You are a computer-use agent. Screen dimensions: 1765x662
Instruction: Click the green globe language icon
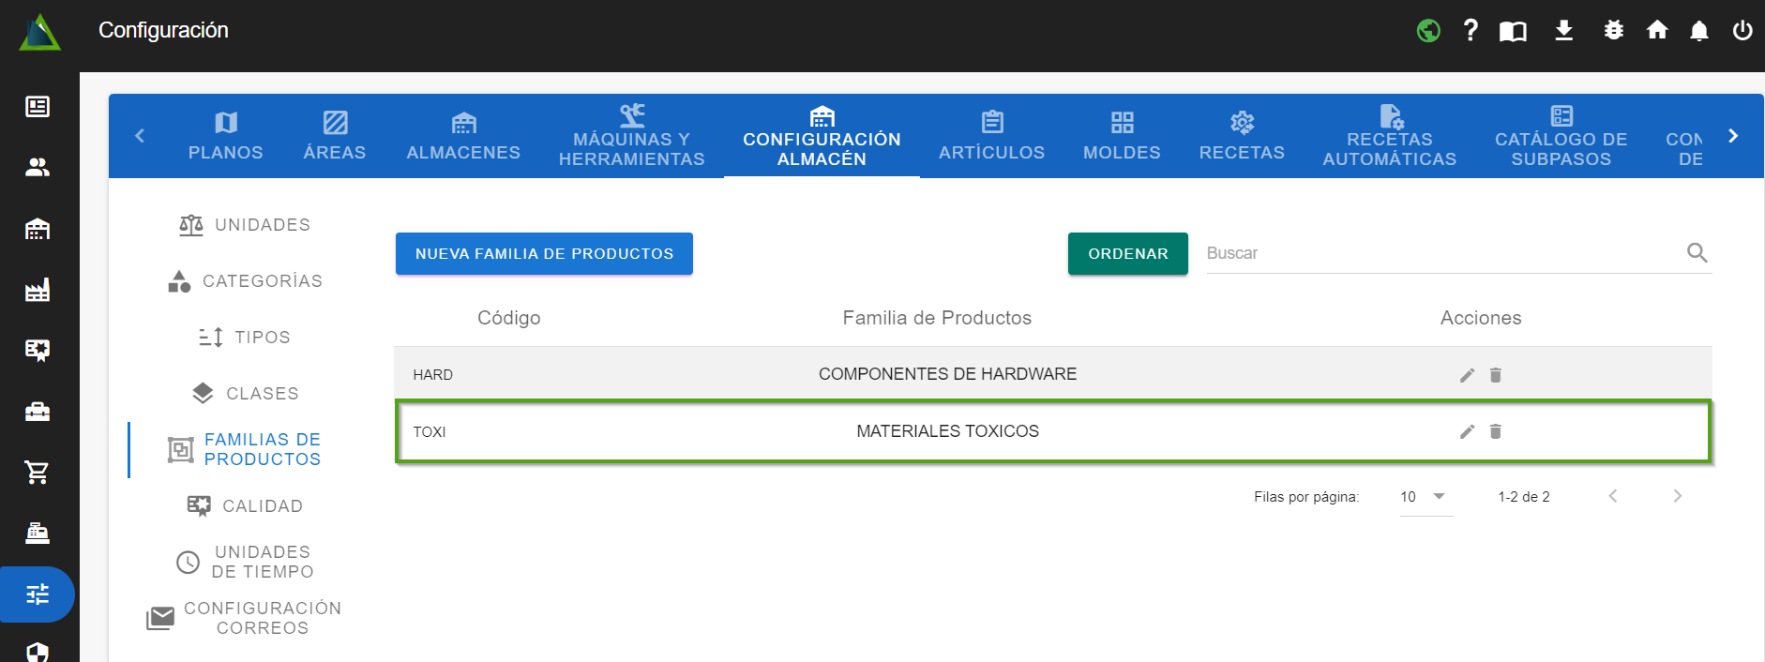coord(1428,31)
